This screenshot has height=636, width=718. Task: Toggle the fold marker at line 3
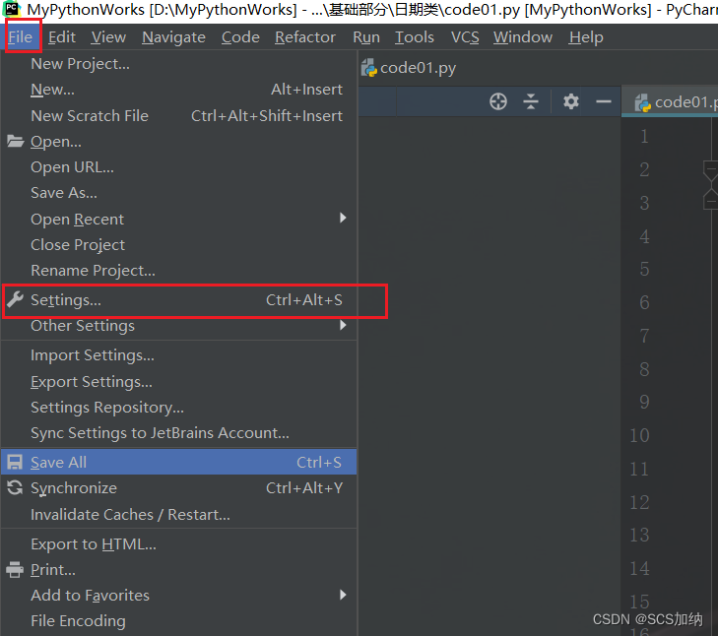[711, 202]
